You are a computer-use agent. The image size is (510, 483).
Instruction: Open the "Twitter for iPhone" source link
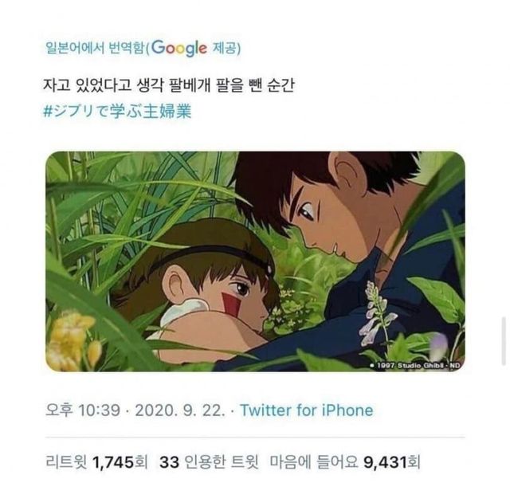click(306, 410)
